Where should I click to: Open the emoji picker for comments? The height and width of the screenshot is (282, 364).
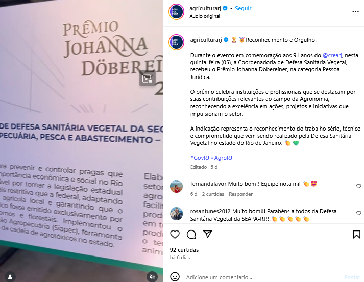175,277
